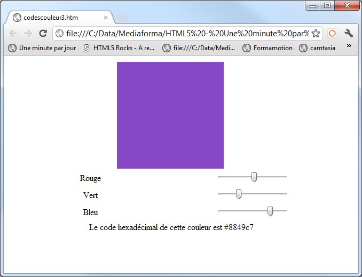Select the codescouleur3.htm tab
This screenshot has width=362, height=277.
pos(60,18)
